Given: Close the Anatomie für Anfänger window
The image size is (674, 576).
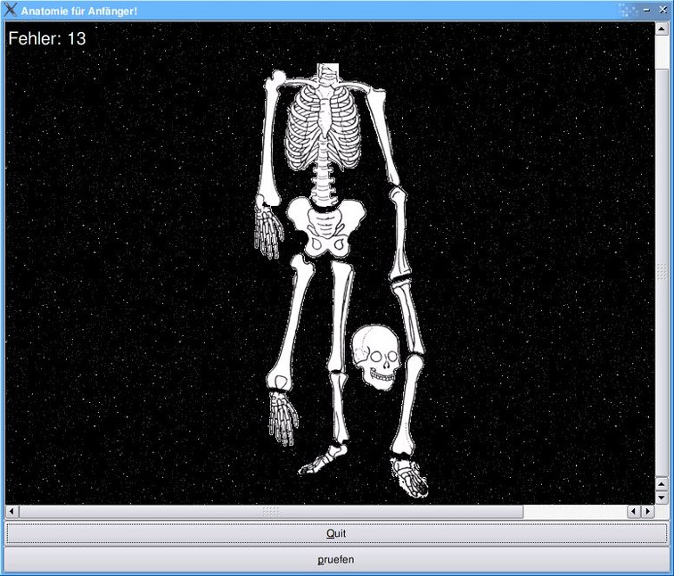Looking at the screenshot, I should coord(662,11).
